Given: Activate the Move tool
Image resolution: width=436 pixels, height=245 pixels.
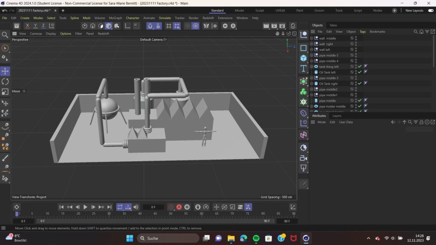Looking at the screenshot, I should [x=5, y=71].
